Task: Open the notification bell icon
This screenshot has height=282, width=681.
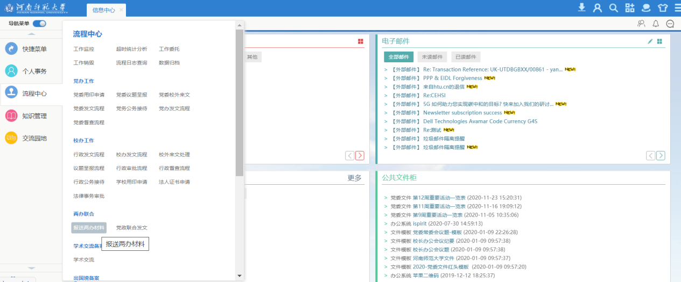Action: coord(656,24)
